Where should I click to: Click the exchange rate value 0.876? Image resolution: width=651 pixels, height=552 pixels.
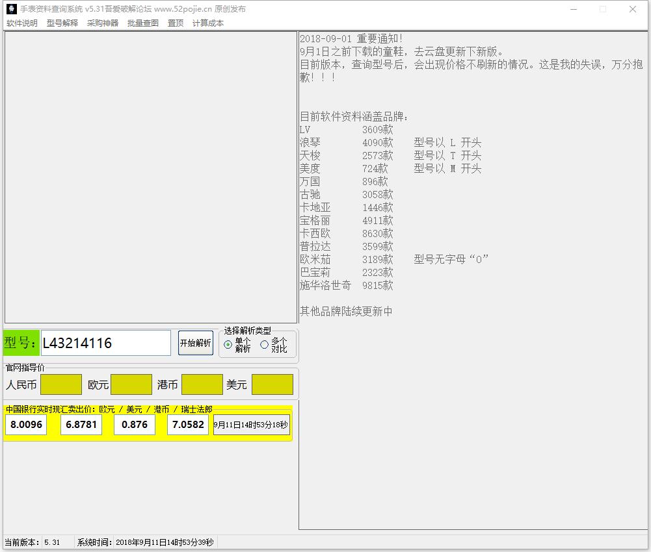pos(135,425)
